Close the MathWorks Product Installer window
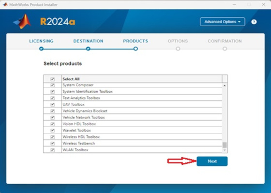Screen dimensions: 271x193 [263, 4]
